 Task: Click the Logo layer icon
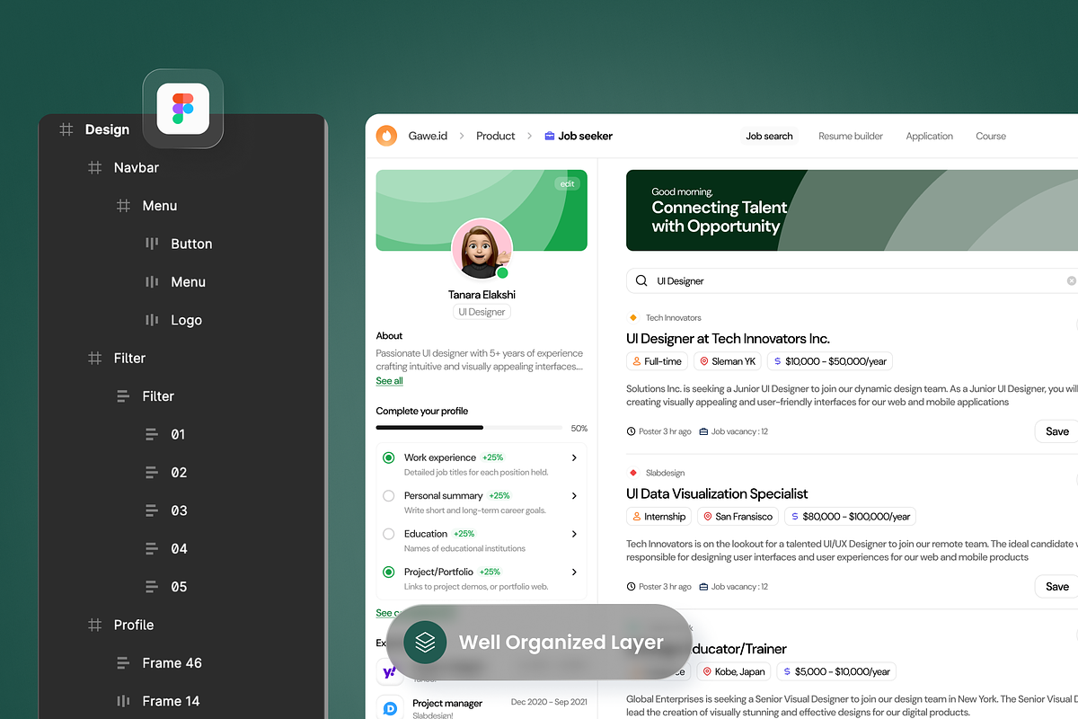coord(152,320)
